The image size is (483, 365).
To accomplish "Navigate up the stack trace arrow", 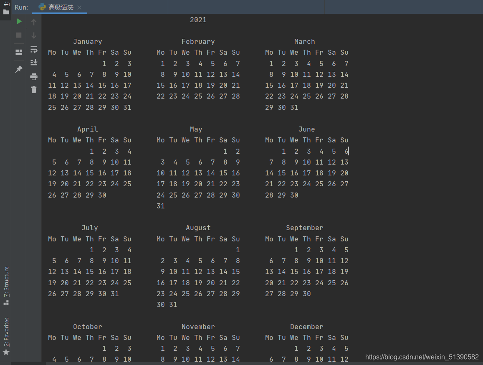I will pyautogui.click(x=34, y=22).
